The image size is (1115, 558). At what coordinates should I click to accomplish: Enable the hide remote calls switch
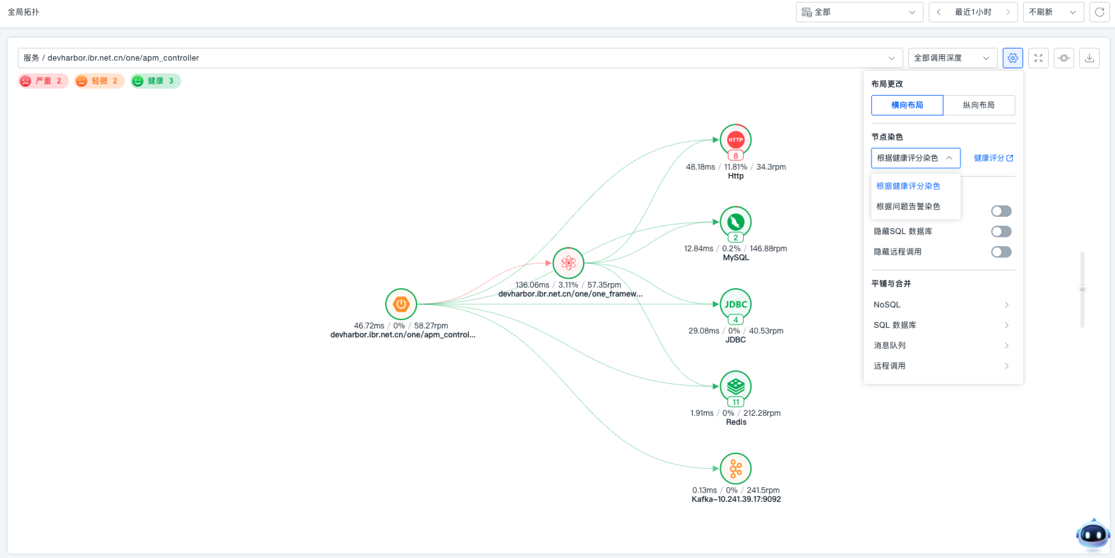click(x=1001, y=252)
